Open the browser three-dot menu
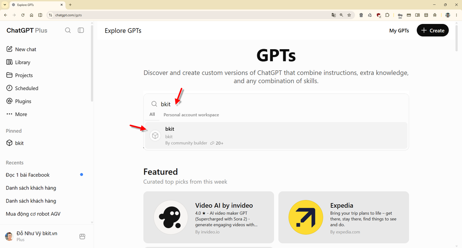Screen dimensions: 462x248 click(x=457, y=15)
